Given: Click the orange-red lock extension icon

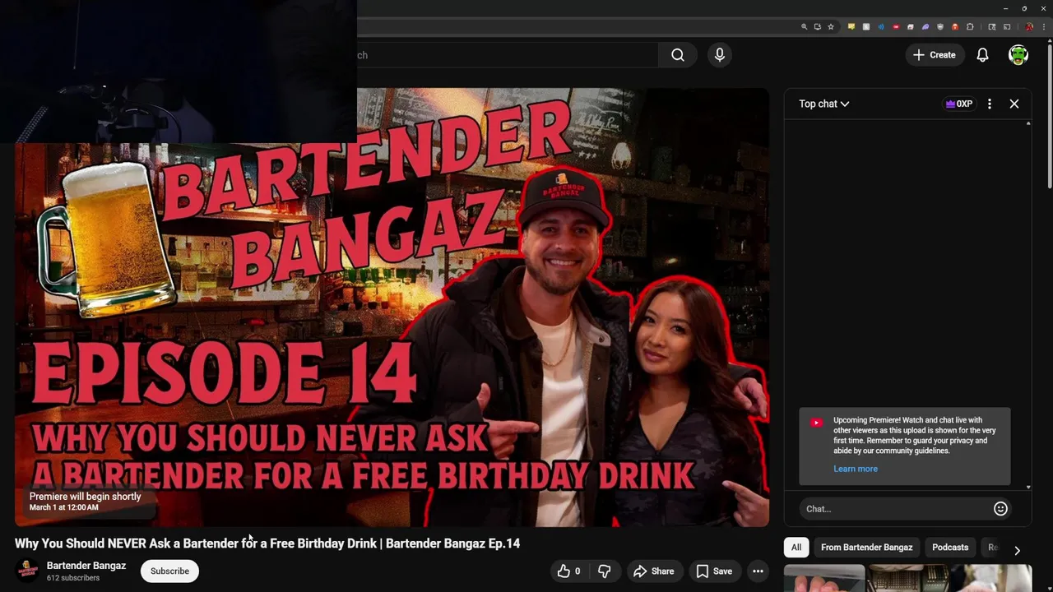Looking at the screenshot, I should (x=955, y=26).
